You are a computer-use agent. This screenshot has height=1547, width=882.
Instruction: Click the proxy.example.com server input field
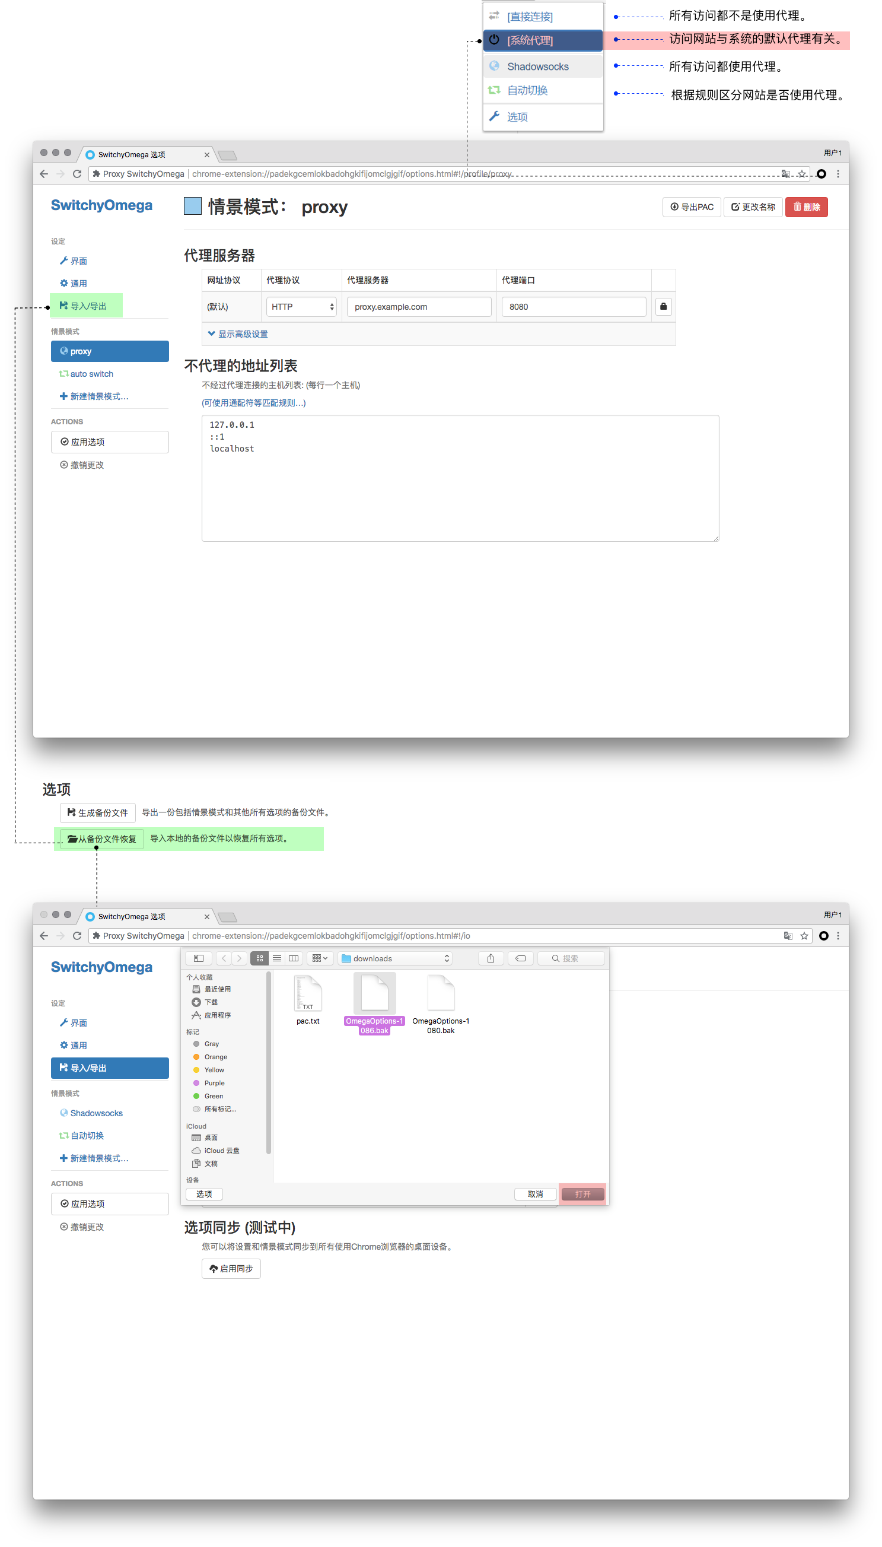(419, 307)
